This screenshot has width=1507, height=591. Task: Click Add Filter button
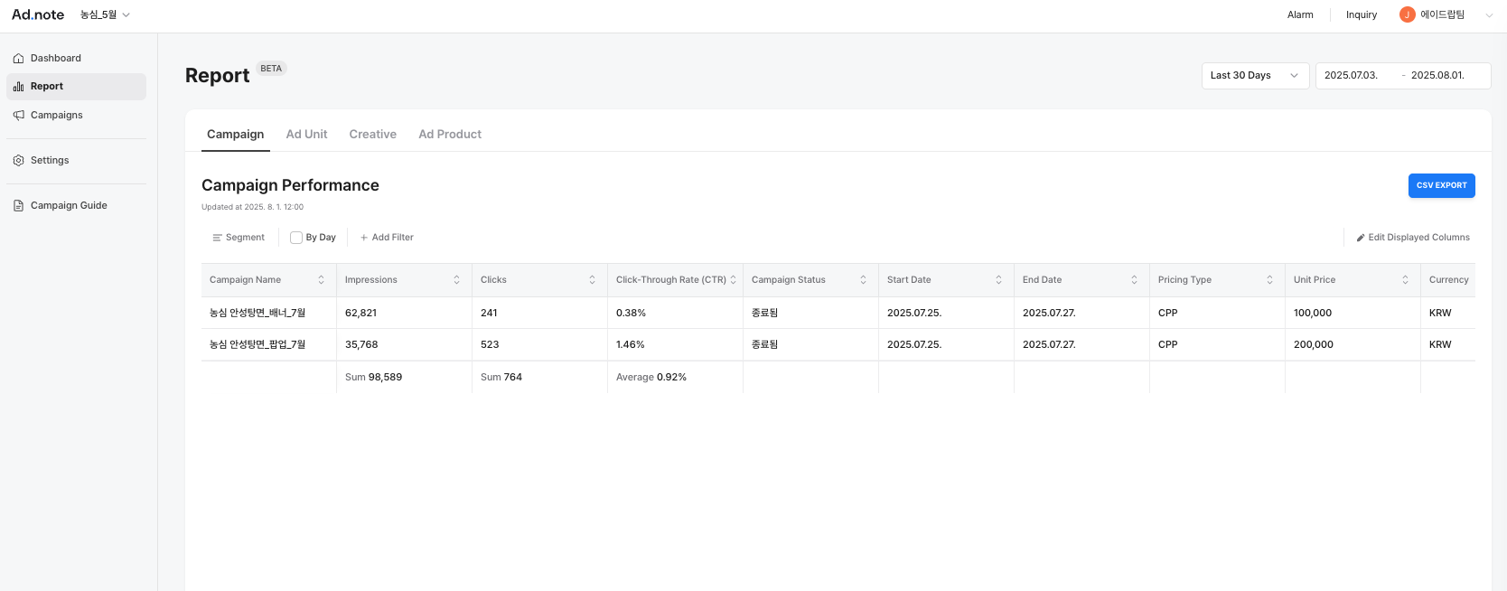(x=387, y=238)
